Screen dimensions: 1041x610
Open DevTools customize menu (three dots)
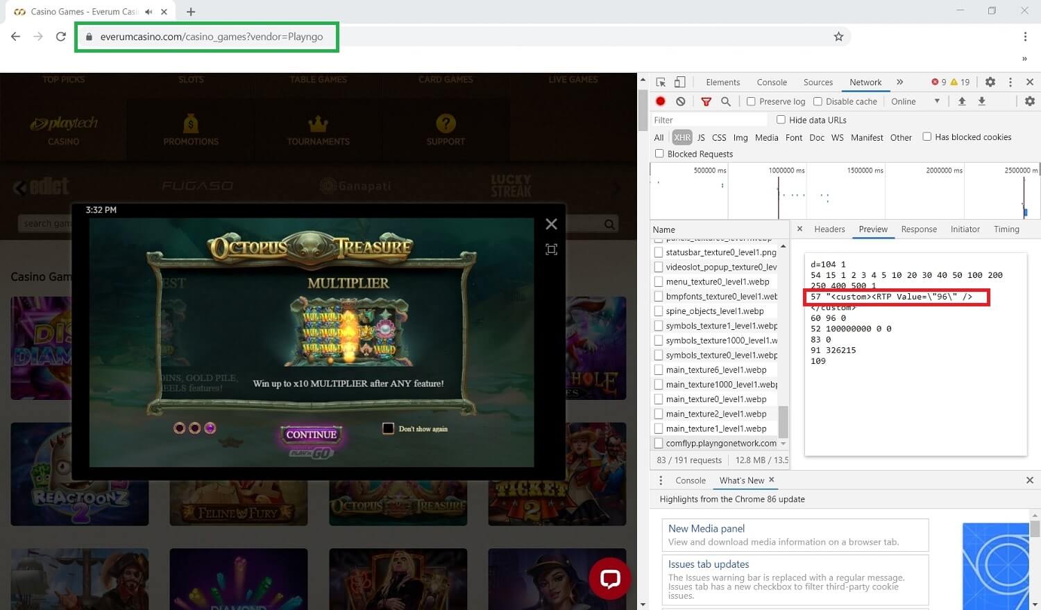(x=1010, y=82)
